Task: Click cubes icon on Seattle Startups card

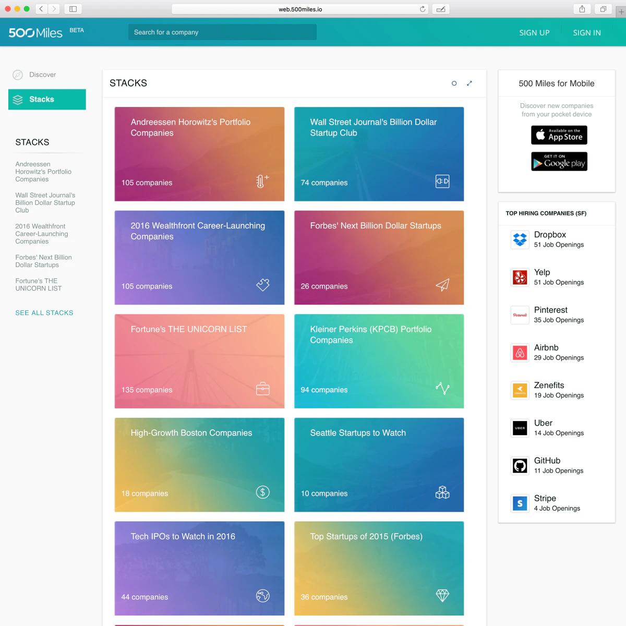Action: tap(442, 492)
